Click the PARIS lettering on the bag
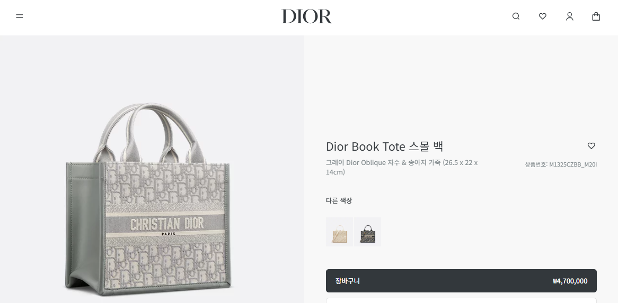This screenshot has width=618, height=303. (x=169, y=234)
